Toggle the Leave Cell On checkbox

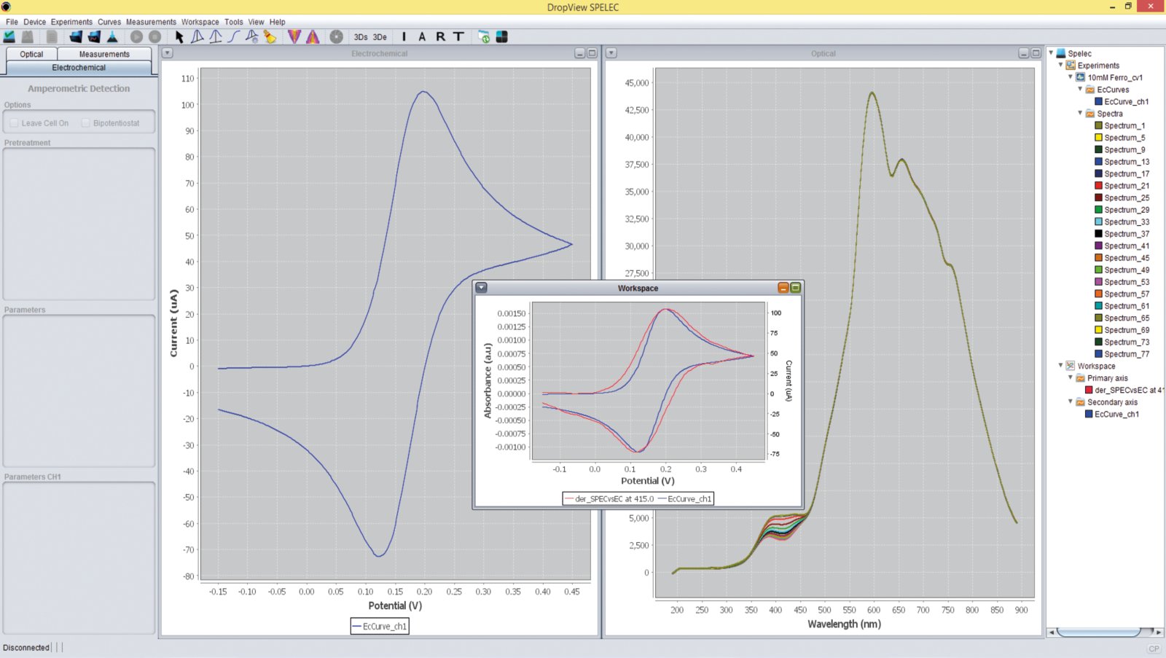[x=14, y=123]
